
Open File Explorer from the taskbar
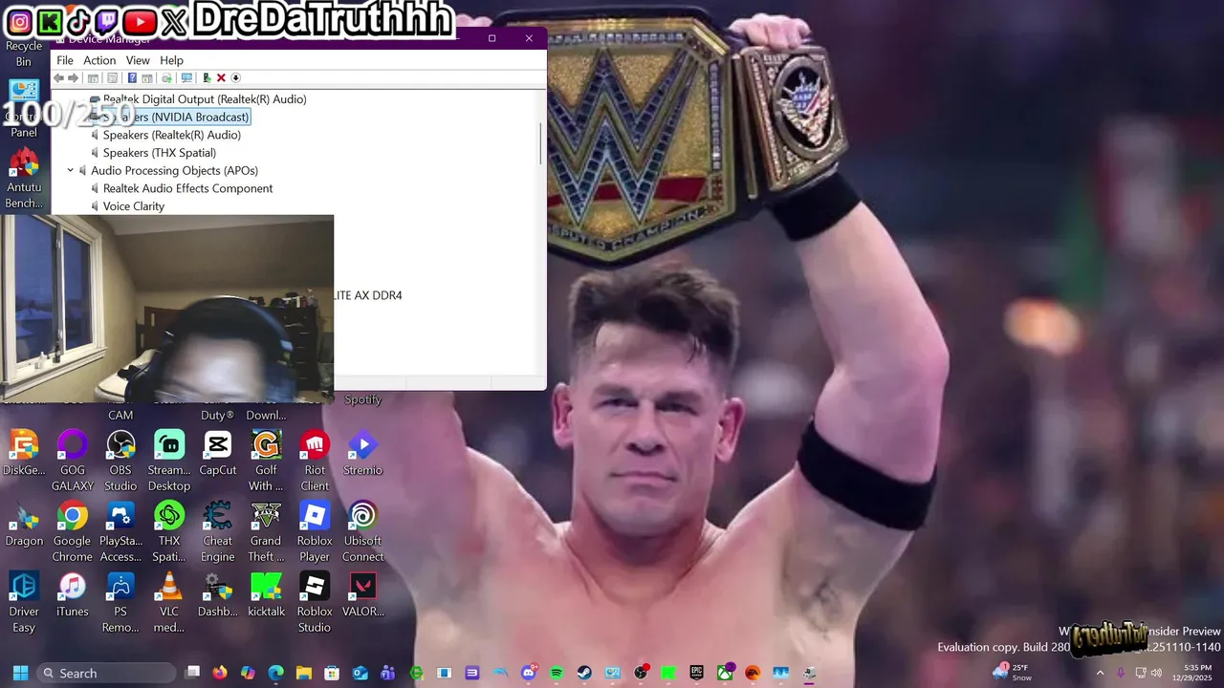(x=304, y=673)
